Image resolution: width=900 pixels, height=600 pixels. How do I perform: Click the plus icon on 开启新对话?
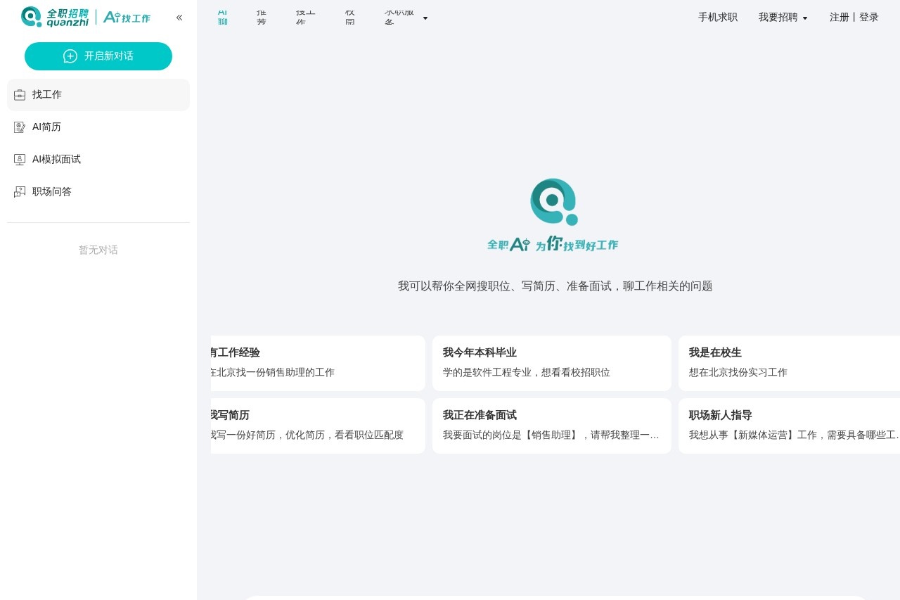[x=70, y=56]
